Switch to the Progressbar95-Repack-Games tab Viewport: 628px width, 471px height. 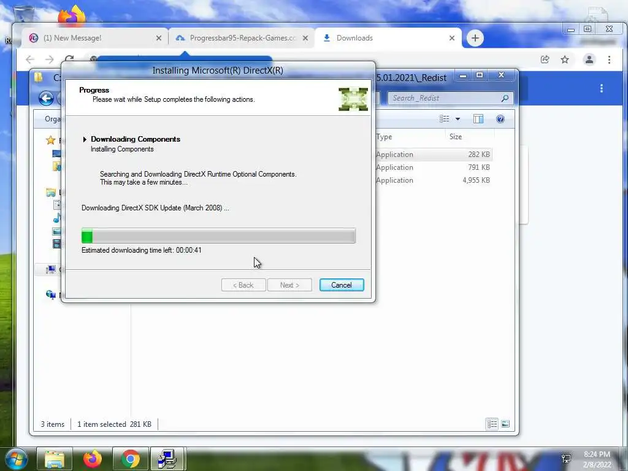[243, 38]
